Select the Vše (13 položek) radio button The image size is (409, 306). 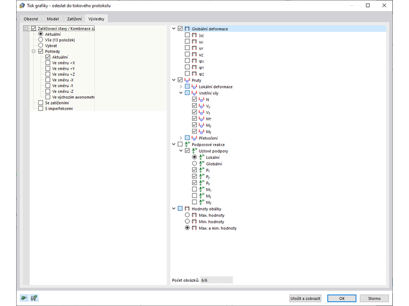[x=40, y=40]
